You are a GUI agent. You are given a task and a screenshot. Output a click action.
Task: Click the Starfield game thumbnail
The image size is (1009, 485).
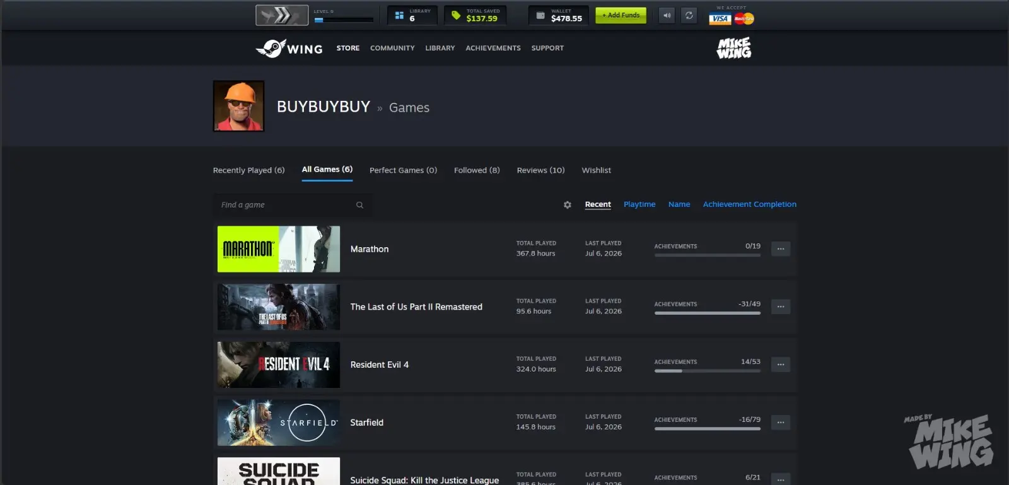click(x=279, y=423)
